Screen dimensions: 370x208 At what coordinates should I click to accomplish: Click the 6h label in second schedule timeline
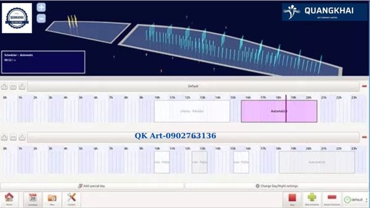coord(96,149)
